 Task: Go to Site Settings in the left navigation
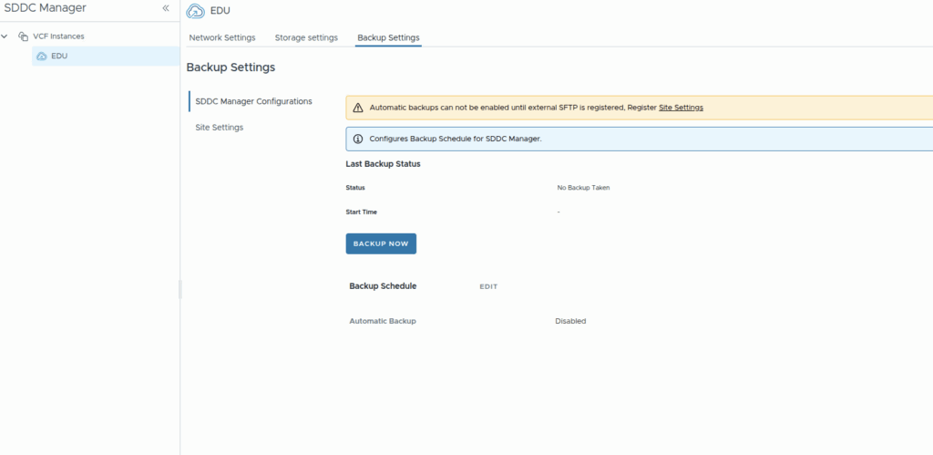pyautogui.click(x=220, y=128)
